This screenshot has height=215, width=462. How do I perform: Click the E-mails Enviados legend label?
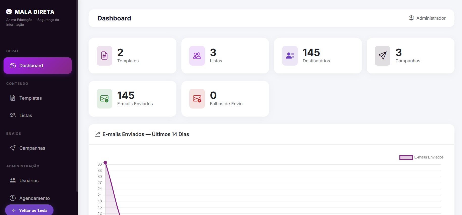(x=429, y=157)
